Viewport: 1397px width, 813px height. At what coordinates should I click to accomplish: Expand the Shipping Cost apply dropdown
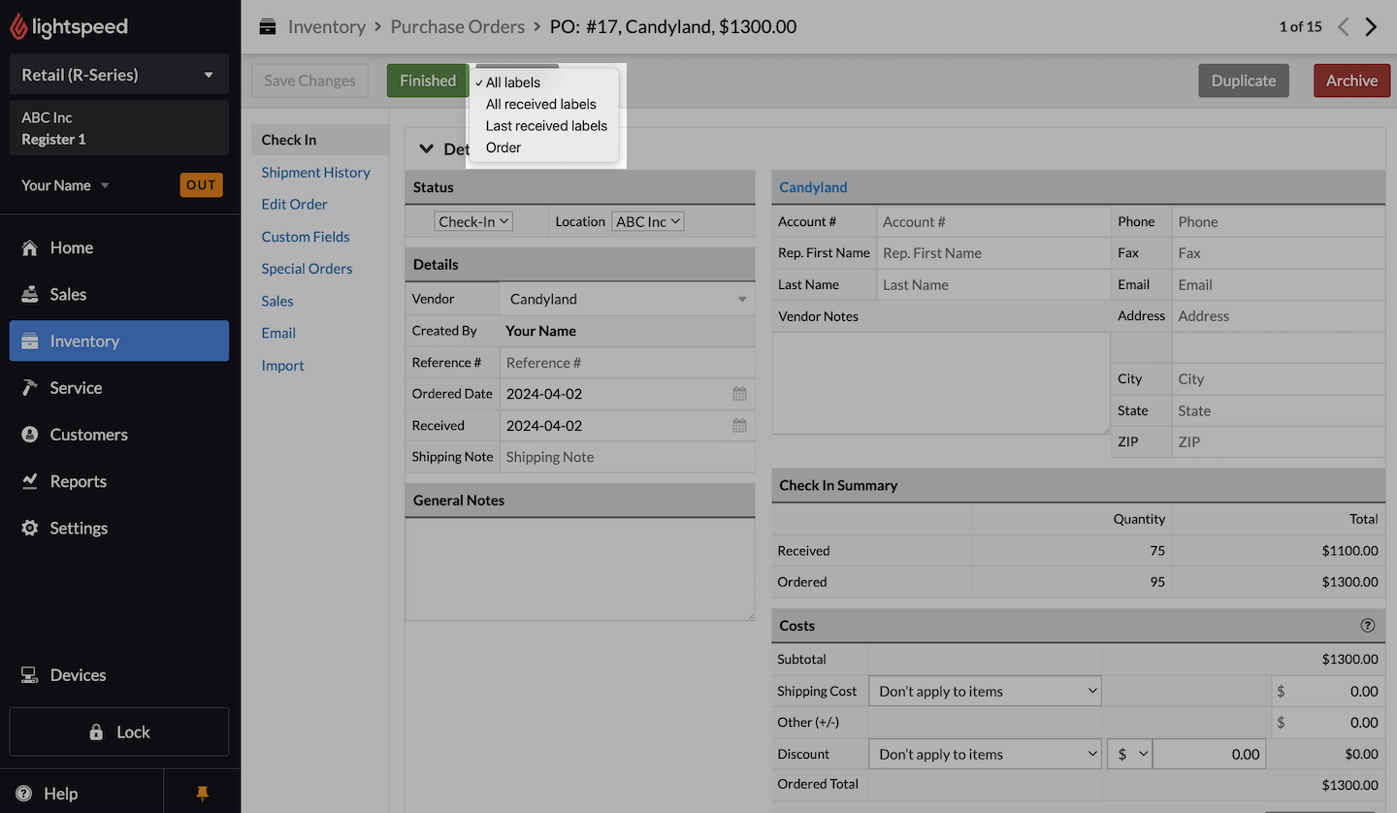[x=985, y=692]
